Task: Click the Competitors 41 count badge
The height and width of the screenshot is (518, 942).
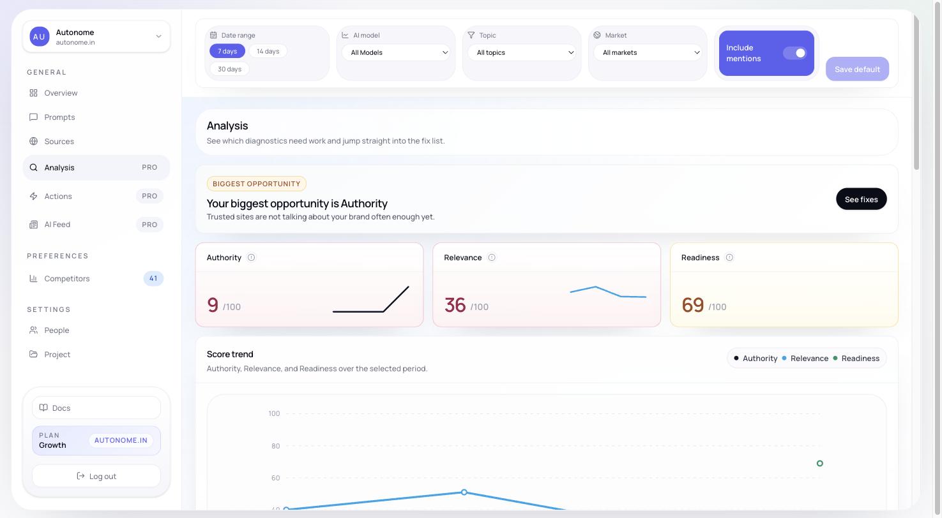Action: coord(153,279)
